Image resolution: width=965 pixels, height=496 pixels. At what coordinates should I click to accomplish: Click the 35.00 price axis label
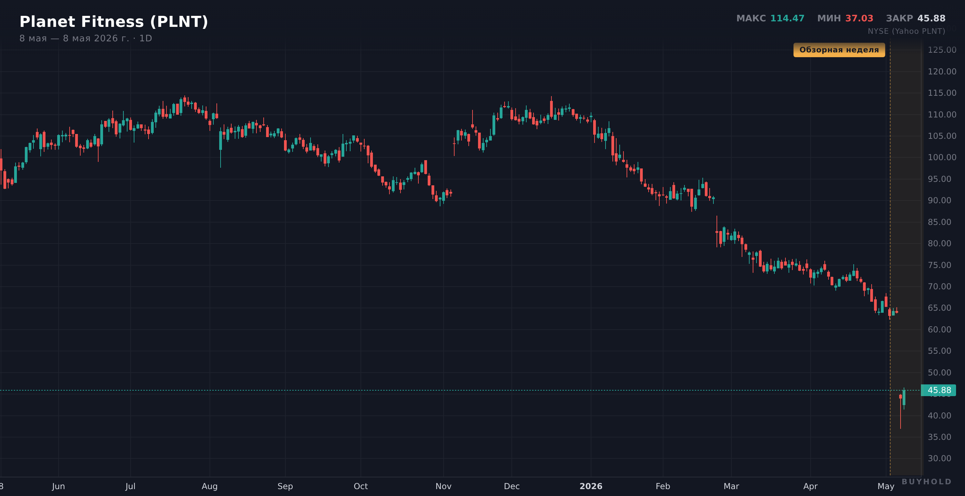point(939,437)
